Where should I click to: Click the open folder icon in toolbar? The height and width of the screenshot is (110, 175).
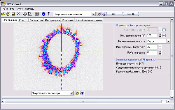(x=3, y=14)
